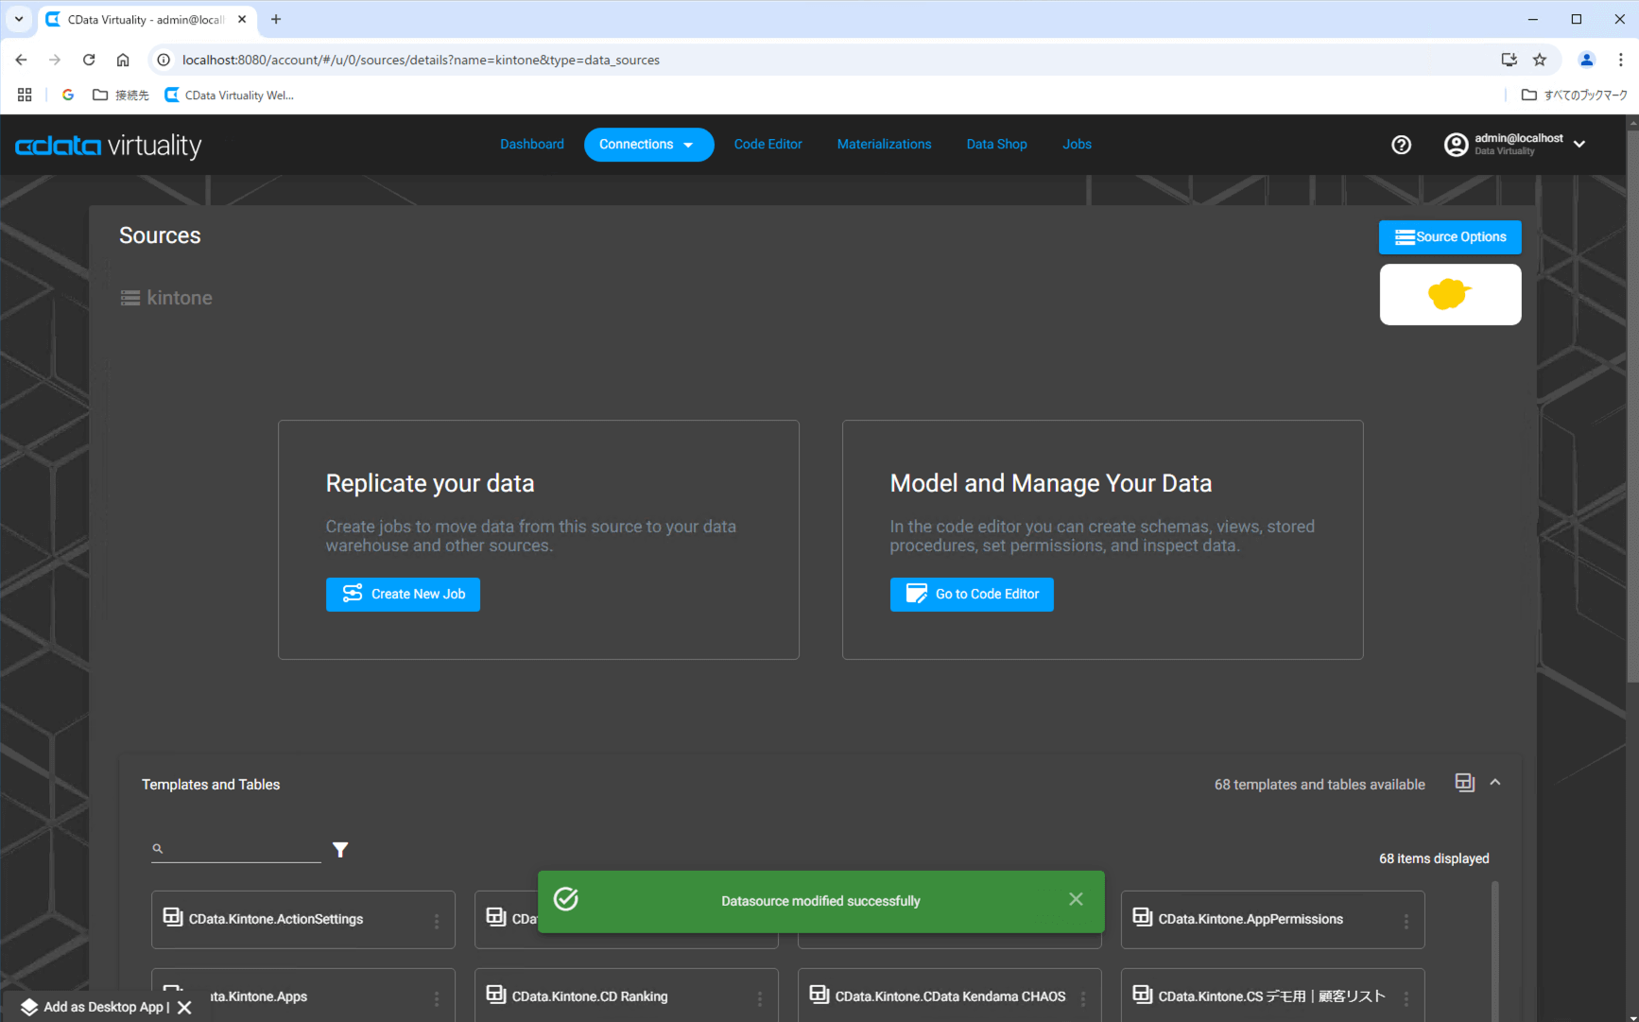The height and width of the screenshot is (1022, 1639).
Task: Open a new browser tab
Action: [276, 19]
